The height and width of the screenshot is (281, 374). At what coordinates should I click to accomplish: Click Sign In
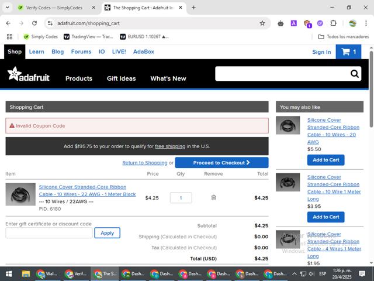pos(321,52)
